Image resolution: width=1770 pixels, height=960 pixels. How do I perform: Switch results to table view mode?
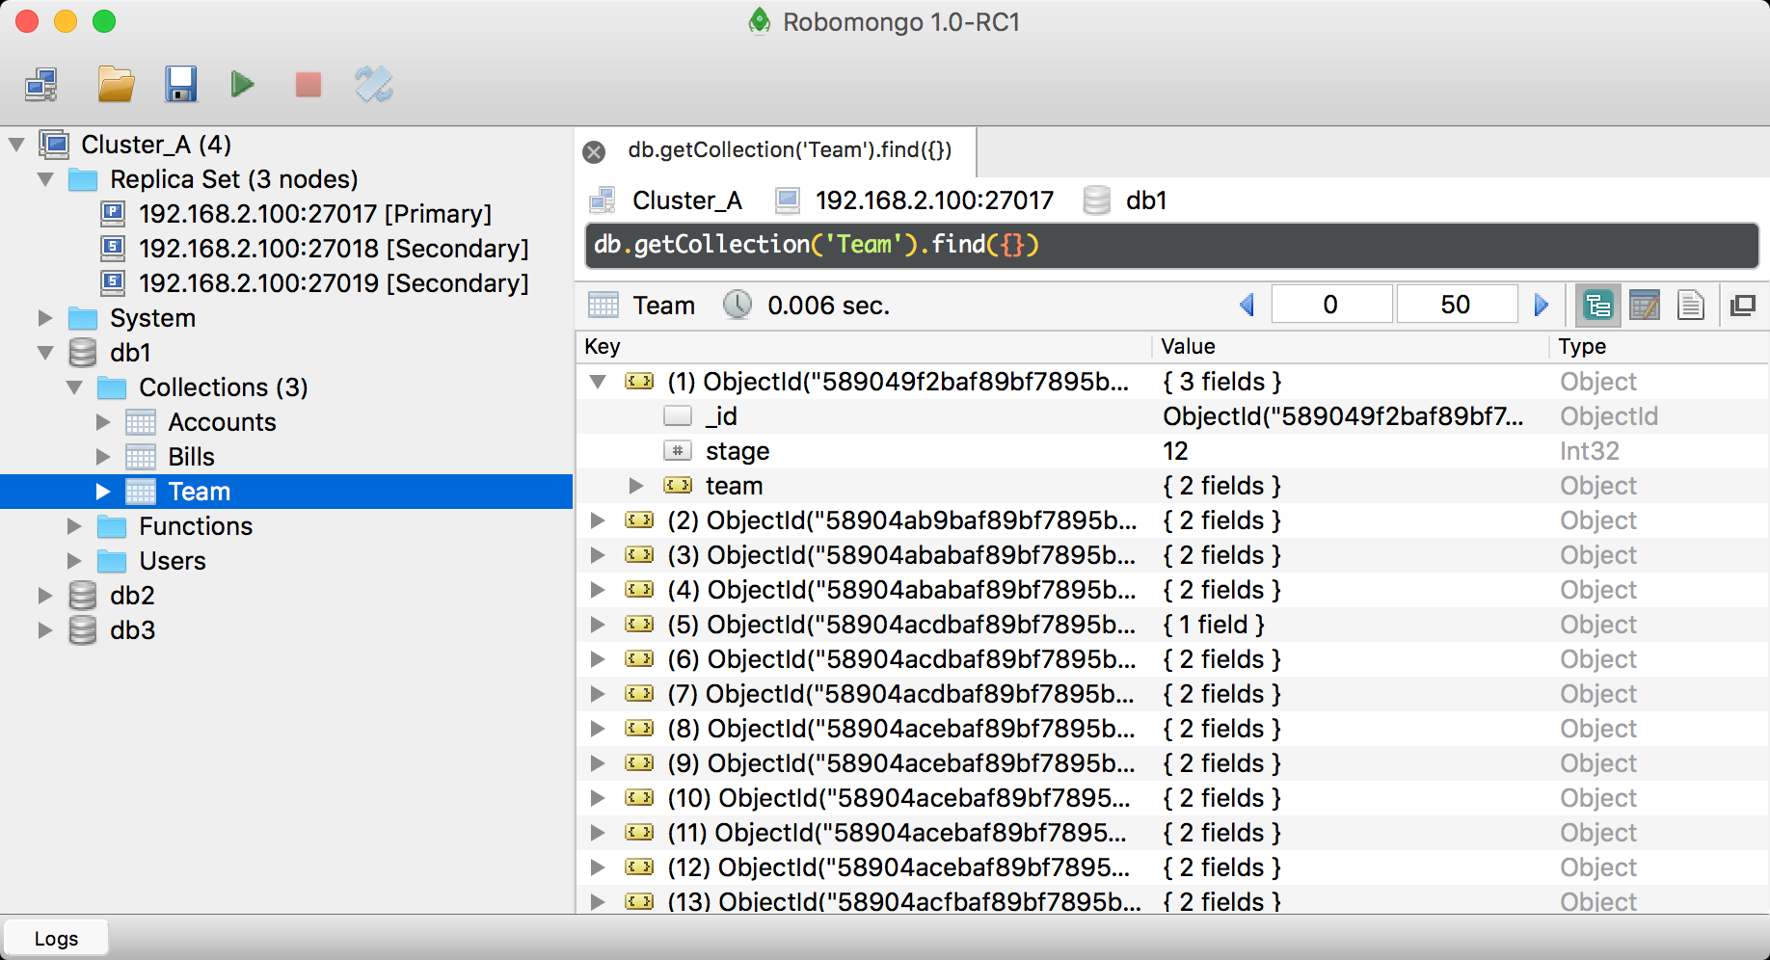(1645, 306)
